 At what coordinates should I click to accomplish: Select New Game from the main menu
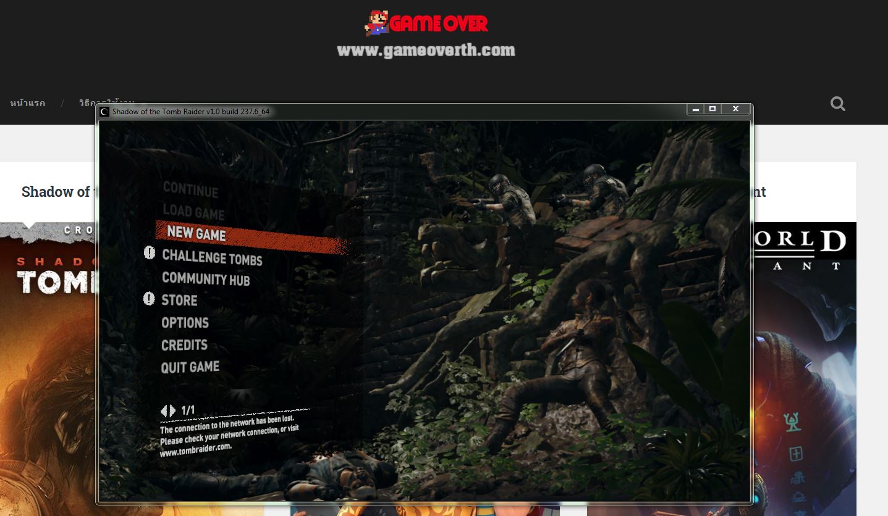197,233
